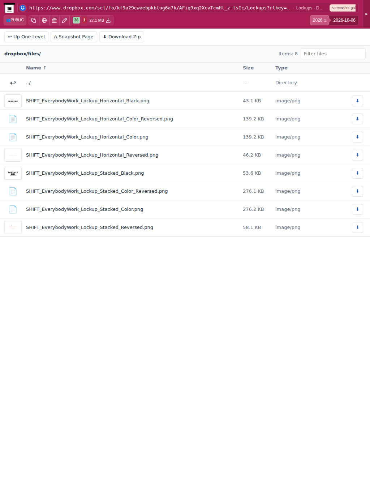Viewport: 370px width, 494px height.
Task: Click the green 36 count badge
Action: tap(76, 20)
